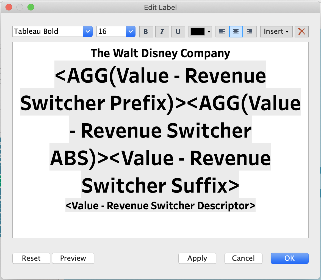Click the 'ABS)><Value - Revenue' text line
Image resolution: width=321 pixels, height=280 pixels.
point(160,158)
